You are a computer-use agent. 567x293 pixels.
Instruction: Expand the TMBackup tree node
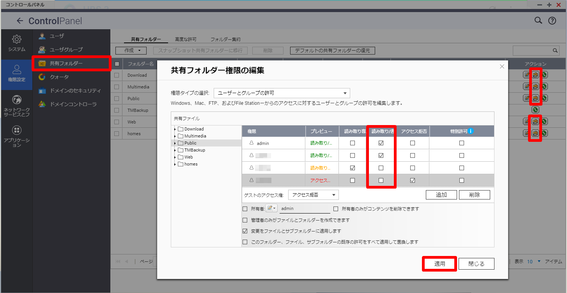pyautogui.click(x=175, y=150)
